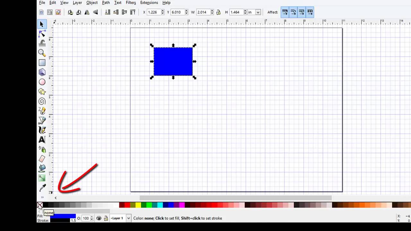Pick the fuchsia magenta palette swatch
Screen dimensions: 411x231
point(182,205)
